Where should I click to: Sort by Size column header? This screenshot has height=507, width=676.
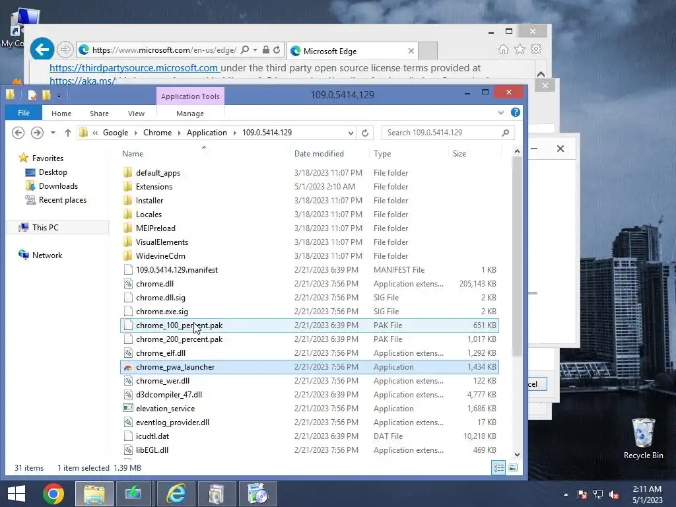point(459,153)
